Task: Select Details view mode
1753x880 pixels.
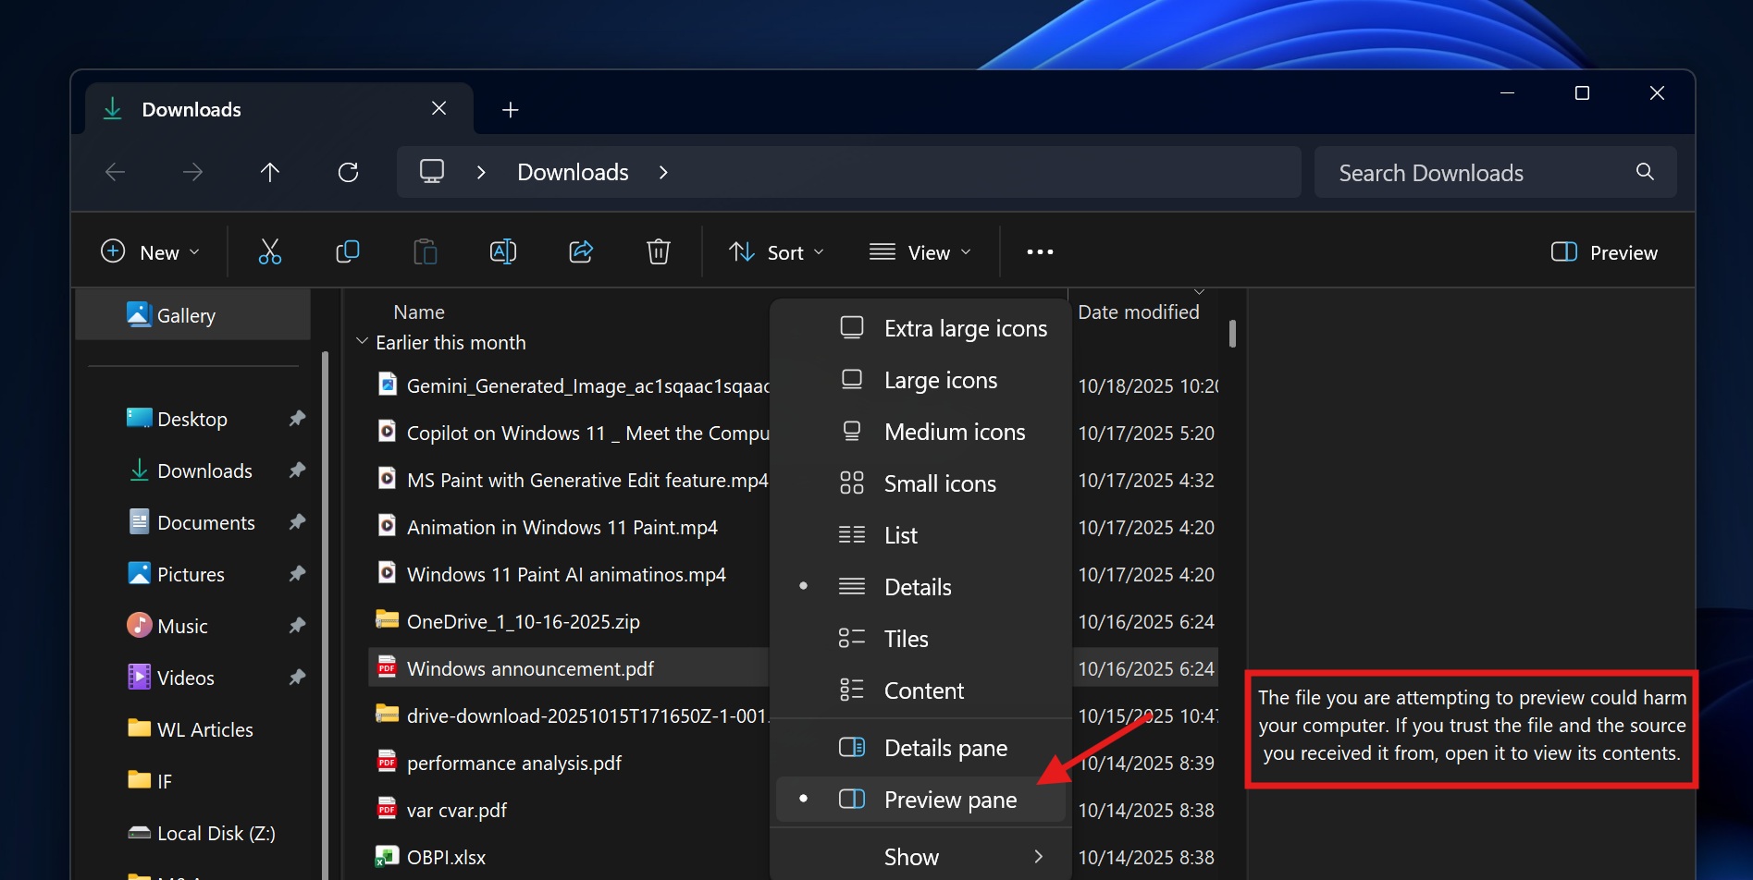Action: [x=917, y=586]
